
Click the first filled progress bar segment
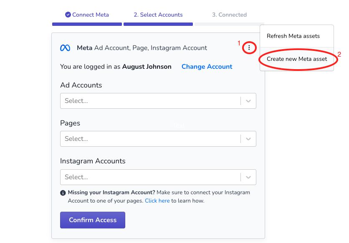coord(87,24)
